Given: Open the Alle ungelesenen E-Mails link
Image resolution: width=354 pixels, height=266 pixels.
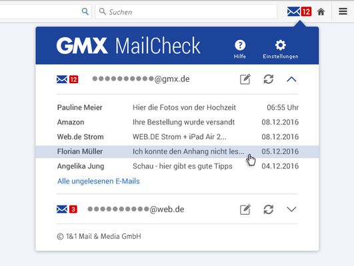Looking at the screenshot, I should tap(99, 181).
